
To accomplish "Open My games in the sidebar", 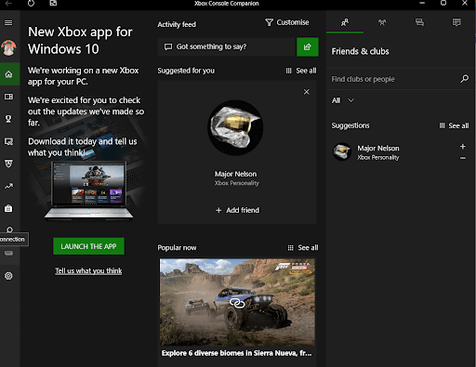I will point(8,97).
